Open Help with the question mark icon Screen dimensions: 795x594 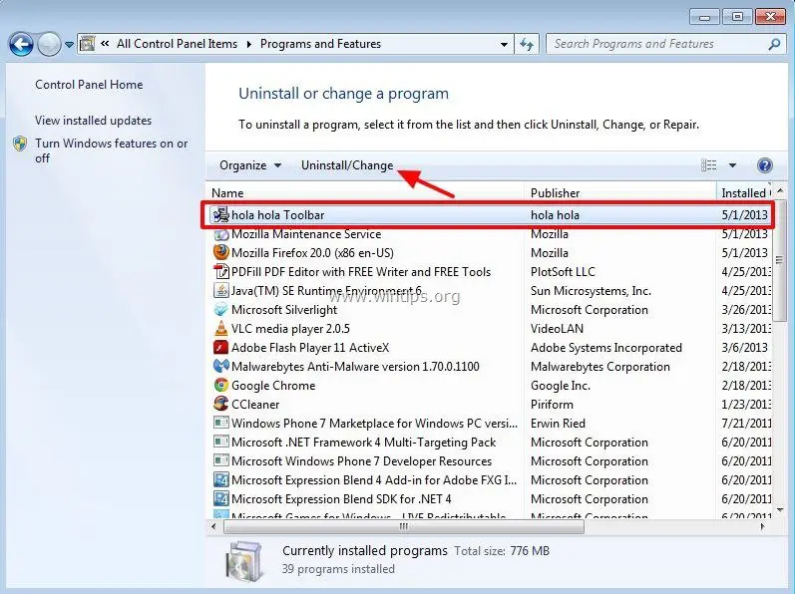point(765,165)
